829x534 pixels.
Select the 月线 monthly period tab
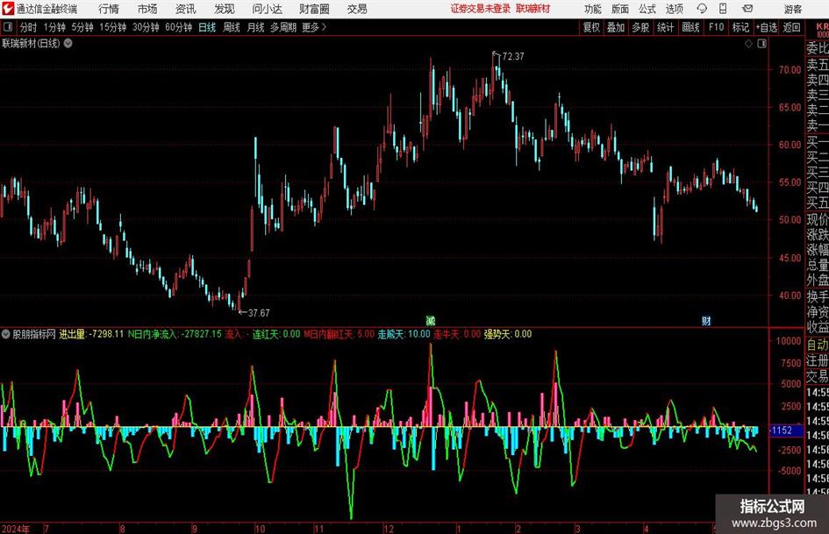255,27
